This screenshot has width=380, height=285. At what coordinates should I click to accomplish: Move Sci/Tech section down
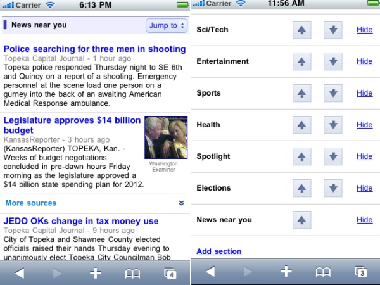[x=333, y=30]
